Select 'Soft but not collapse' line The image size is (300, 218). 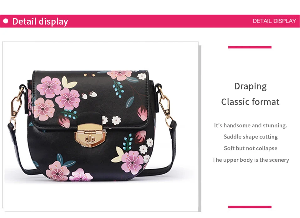click(x=251, y=148)
